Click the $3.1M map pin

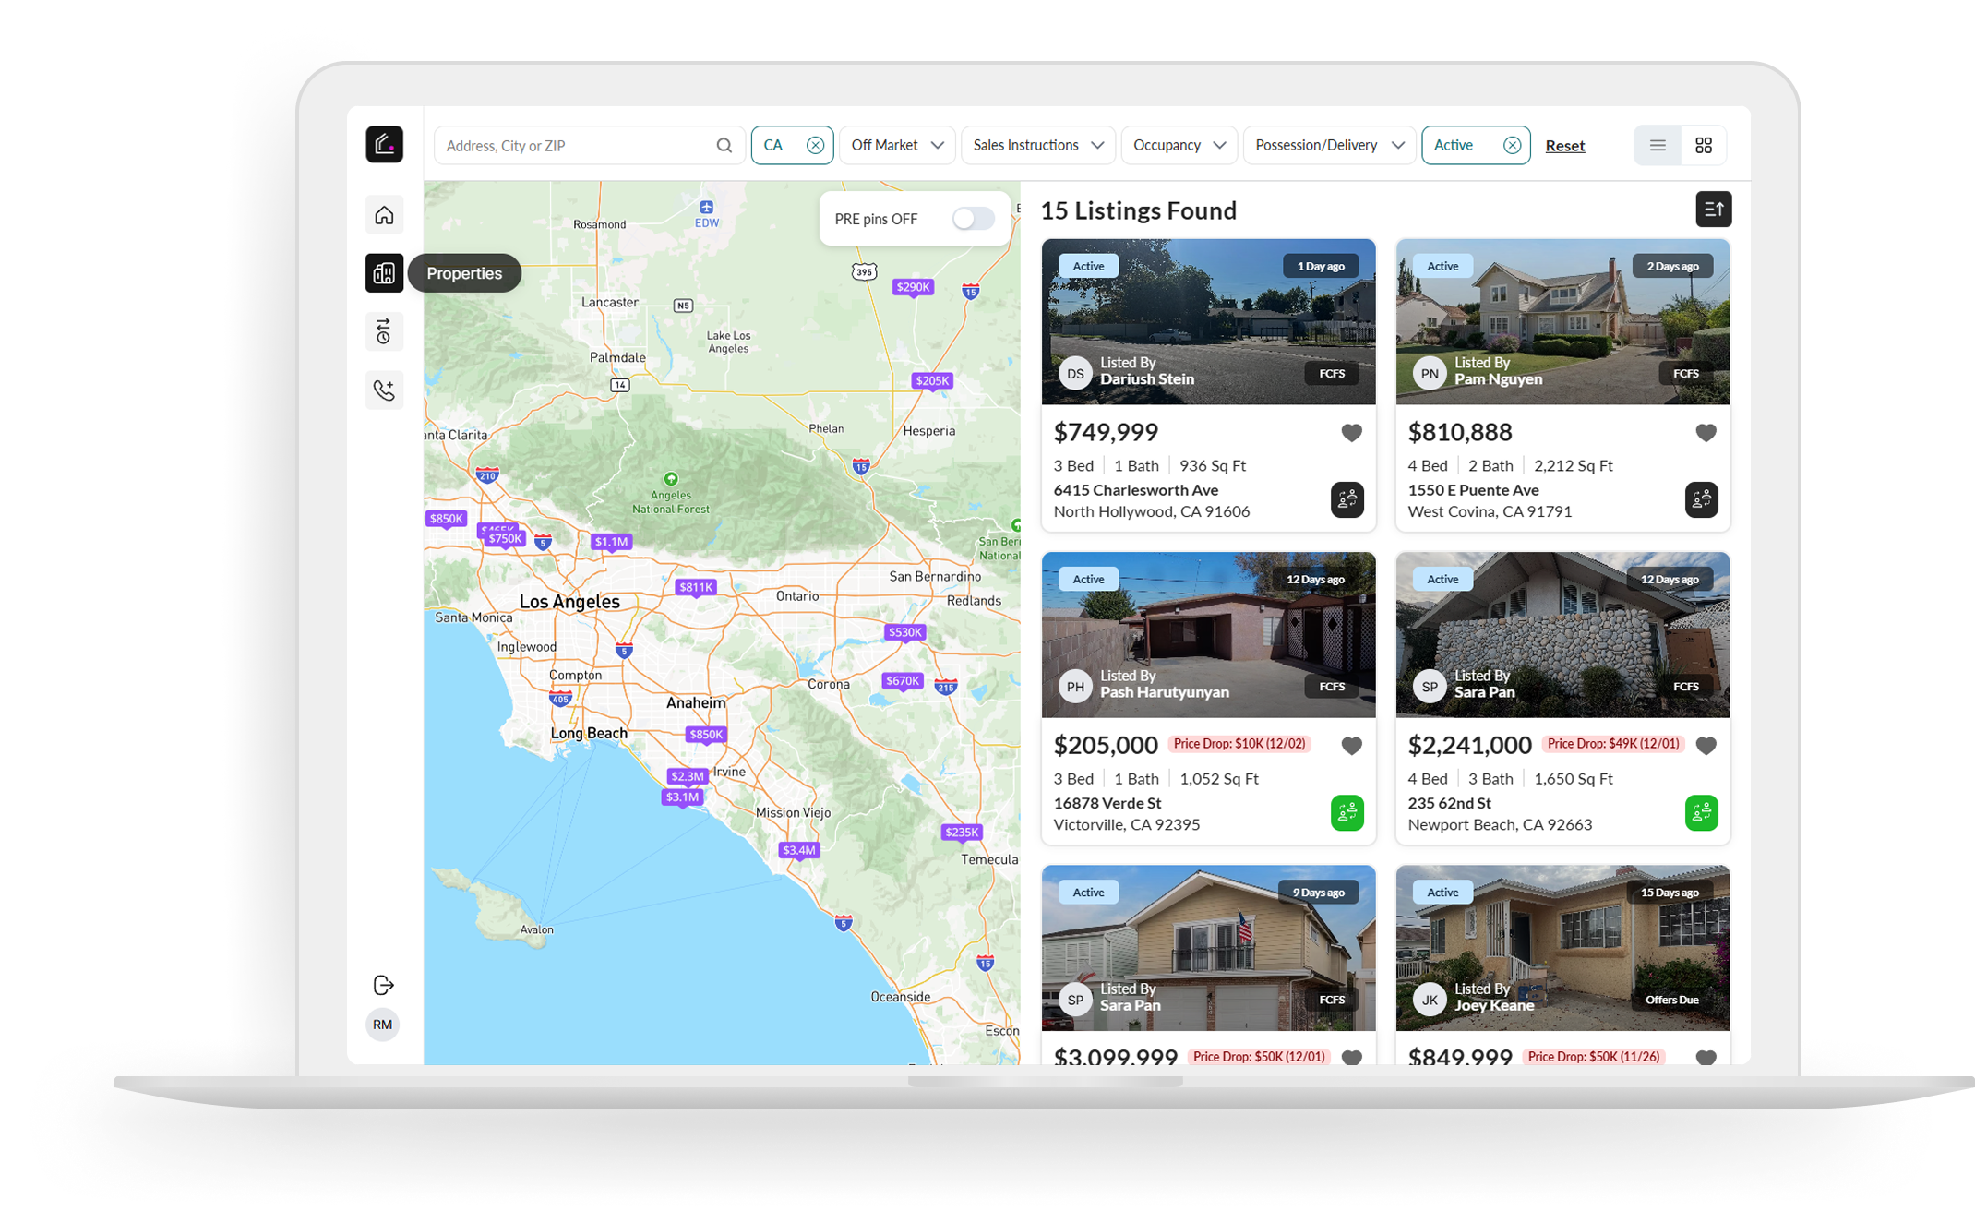(x=683, y=797)
